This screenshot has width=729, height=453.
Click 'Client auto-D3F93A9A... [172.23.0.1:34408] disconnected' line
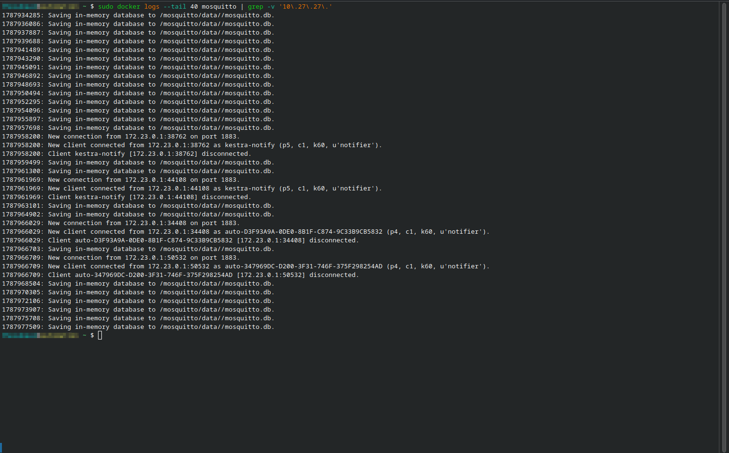[181, 240]
